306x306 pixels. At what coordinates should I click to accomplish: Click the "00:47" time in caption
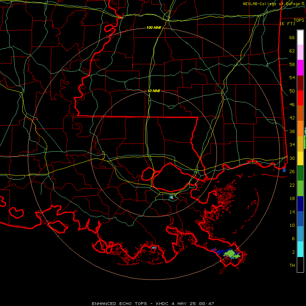[x=206, y=304]
